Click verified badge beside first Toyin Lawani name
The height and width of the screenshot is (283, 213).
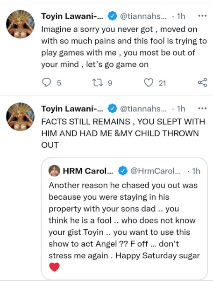pyautogui.click(x=112, y=16)
